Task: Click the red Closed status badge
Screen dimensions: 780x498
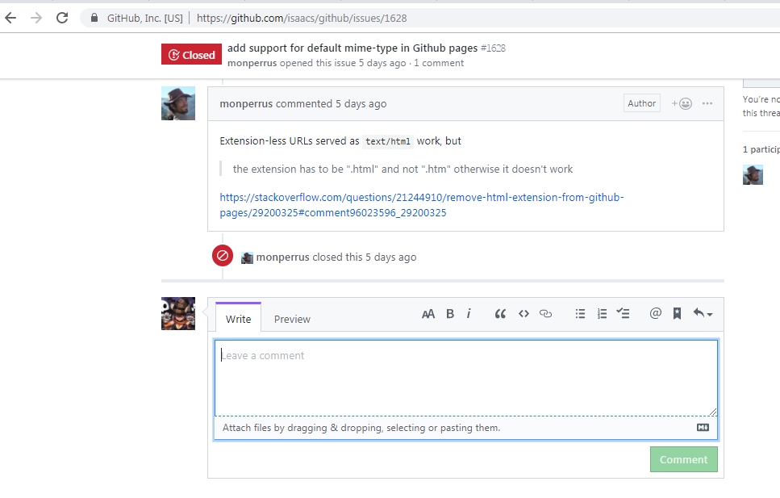Action: pyautogui.click(x=191, y=54)
